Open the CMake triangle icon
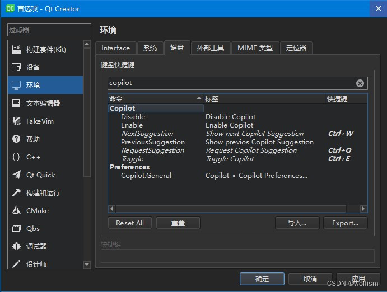 (16, 210)
